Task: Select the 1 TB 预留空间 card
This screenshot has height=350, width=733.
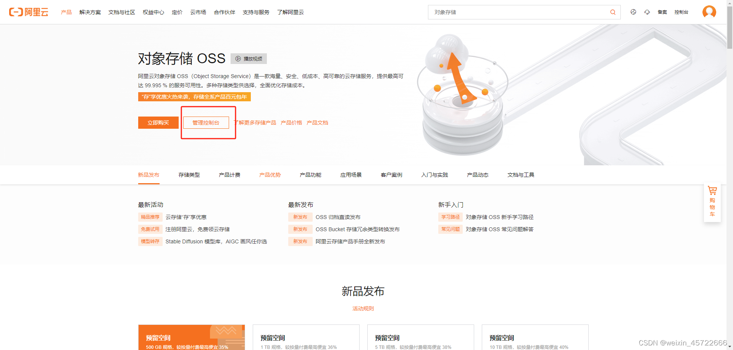Action: (306, 337)
